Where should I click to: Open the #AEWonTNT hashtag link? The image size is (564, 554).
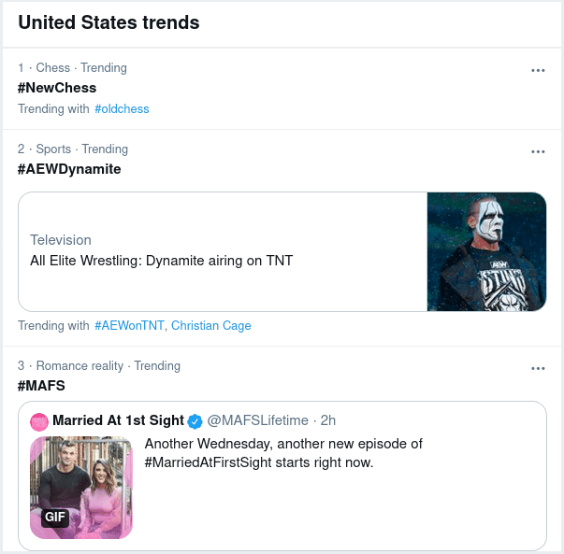[129, 326]
